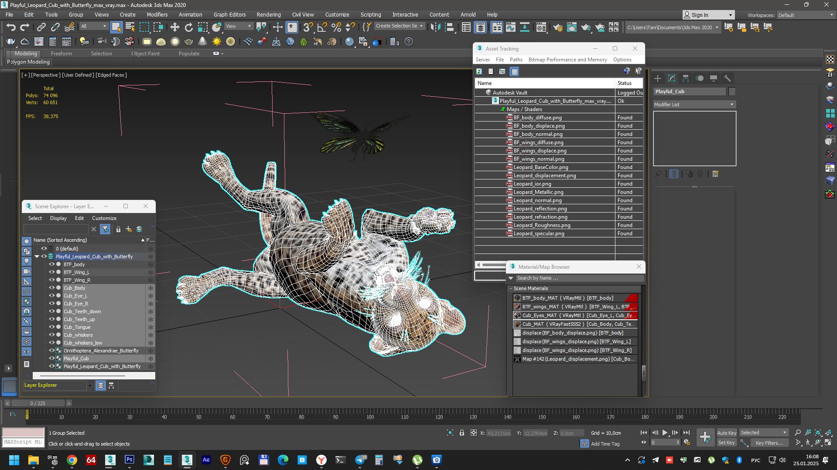Viewport: 837px width, 470px height.
Task: Open the Photoshop taskbar icon
Action: [x=130, y=460]
